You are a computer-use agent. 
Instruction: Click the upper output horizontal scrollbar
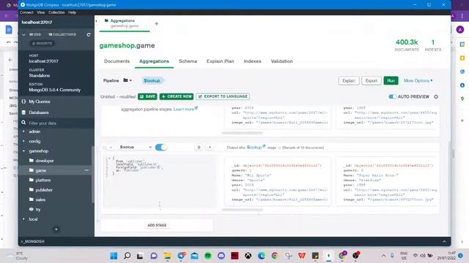pyautogui.click(x=243, y=133)
